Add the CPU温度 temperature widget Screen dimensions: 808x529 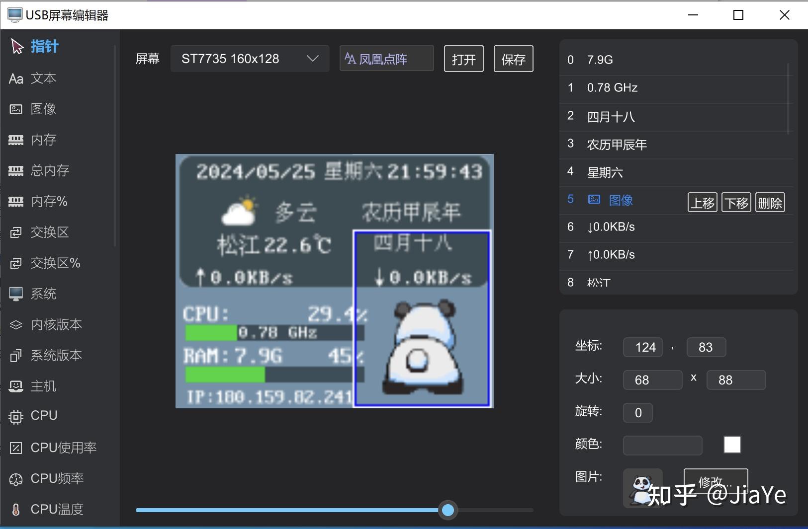coord(46,509)
